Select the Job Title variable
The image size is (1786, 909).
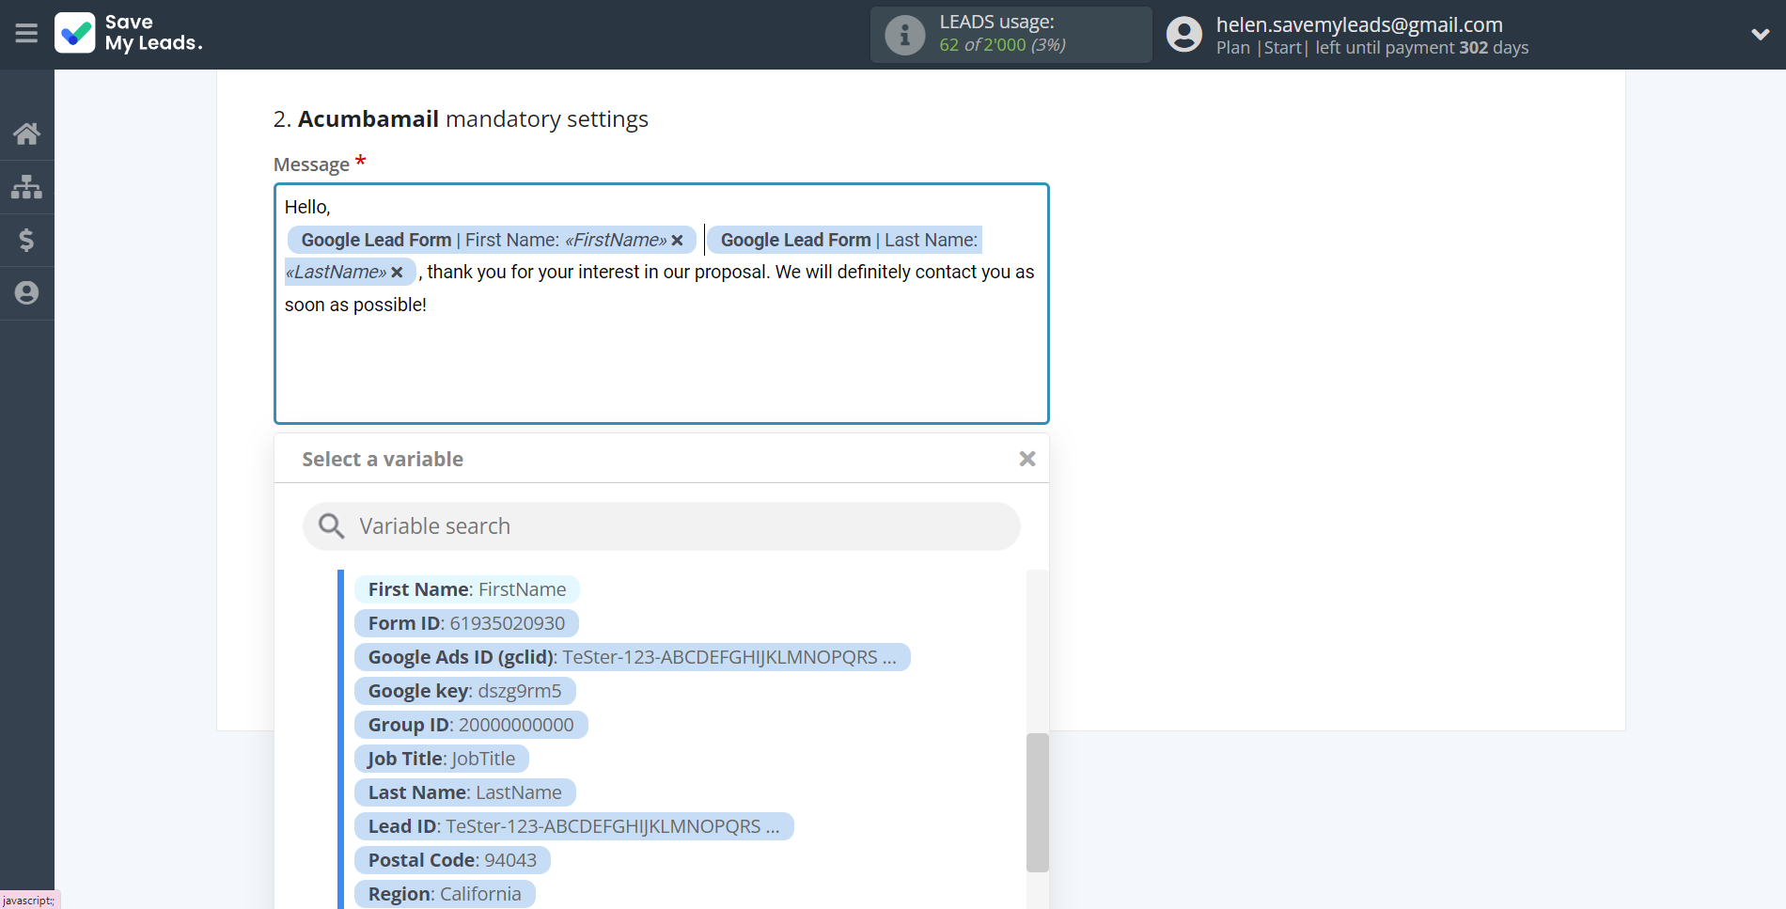(442, 759)
